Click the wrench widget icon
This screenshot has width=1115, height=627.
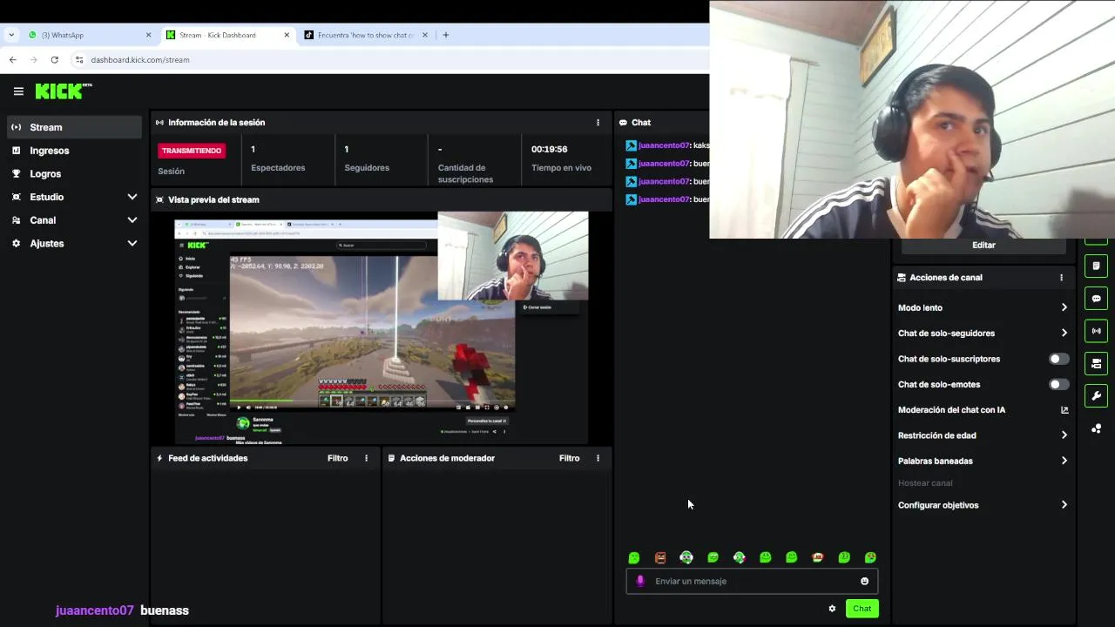(x=1096, y=395)
